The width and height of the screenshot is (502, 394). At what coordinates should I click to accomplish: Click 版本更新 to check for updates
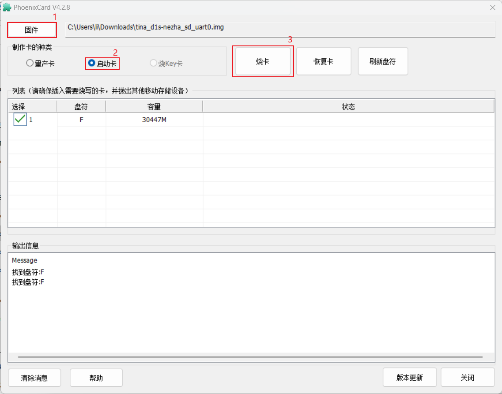click(x=410, y=377)
